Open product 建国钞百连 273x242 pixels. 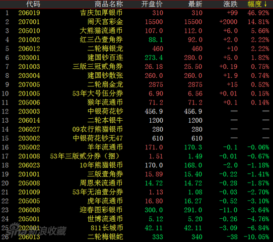(105, 57)
